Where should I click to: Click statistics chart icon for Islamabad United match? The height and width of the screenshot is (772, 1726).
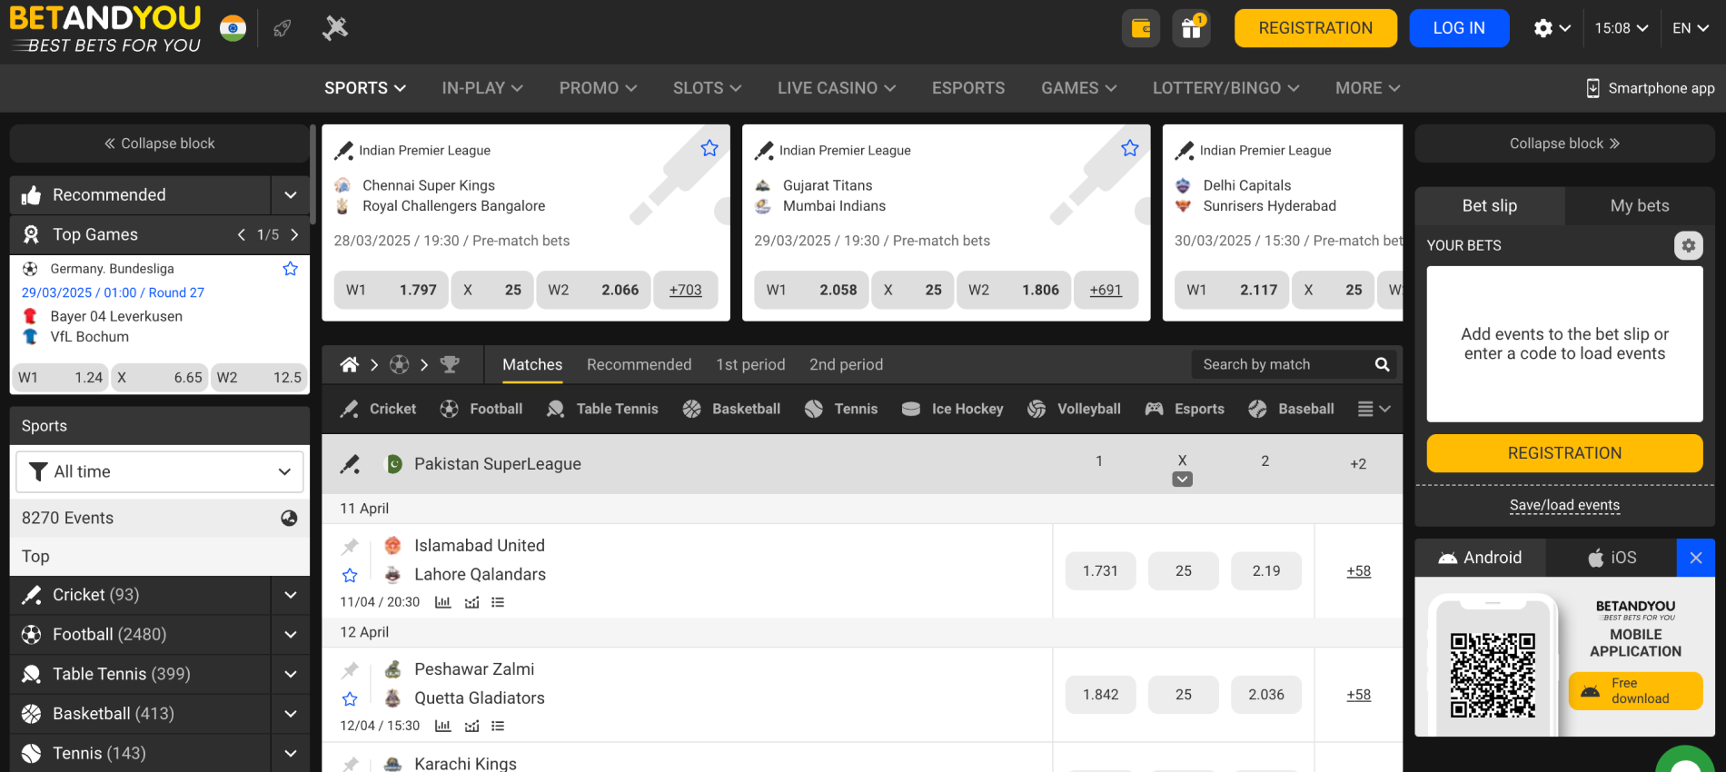(x=442, y=602)
